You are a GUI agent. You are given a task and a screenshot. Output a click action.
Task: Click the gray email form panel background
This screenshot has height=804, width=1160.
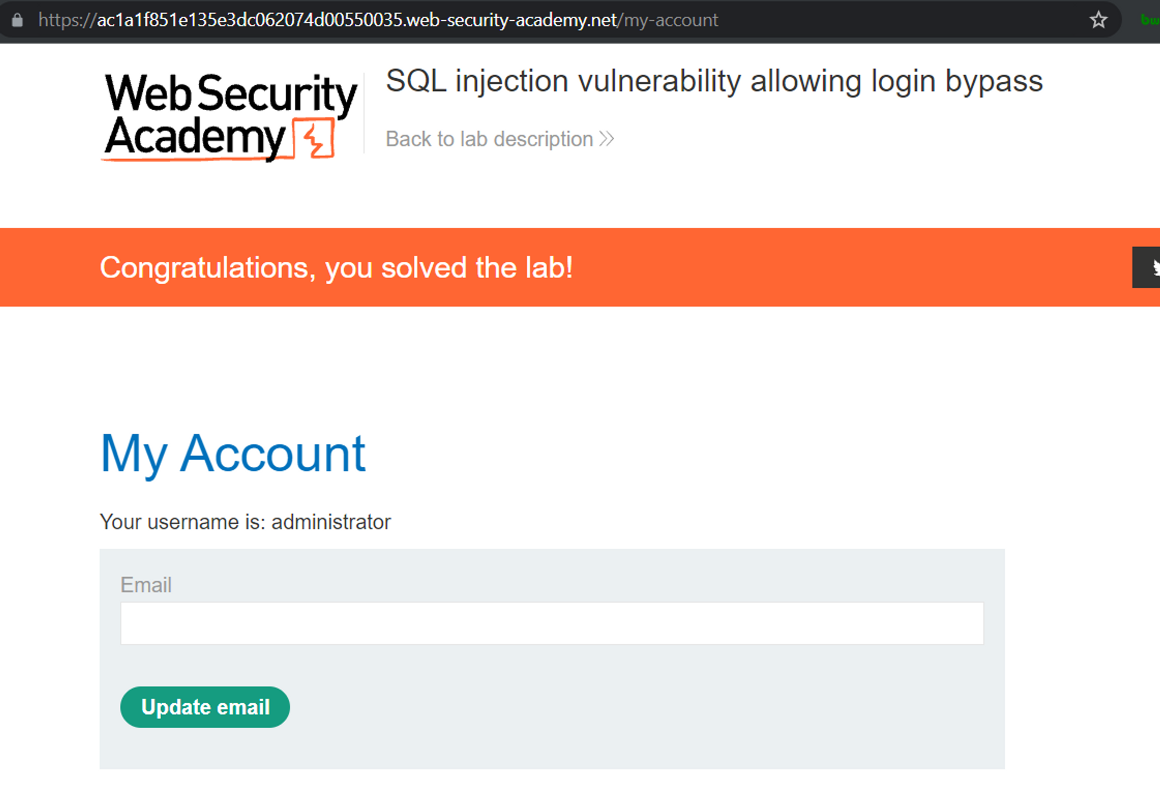pos(638,714)
